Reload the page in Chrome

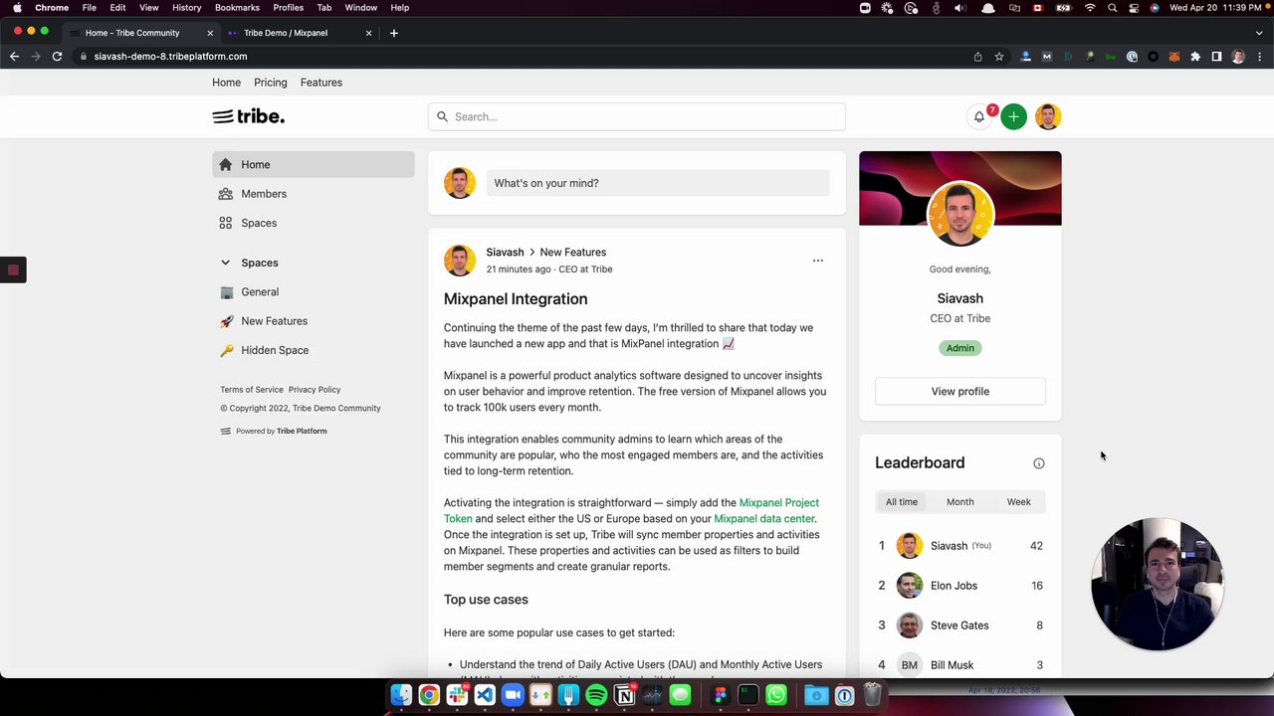click(x=57, y=57)
